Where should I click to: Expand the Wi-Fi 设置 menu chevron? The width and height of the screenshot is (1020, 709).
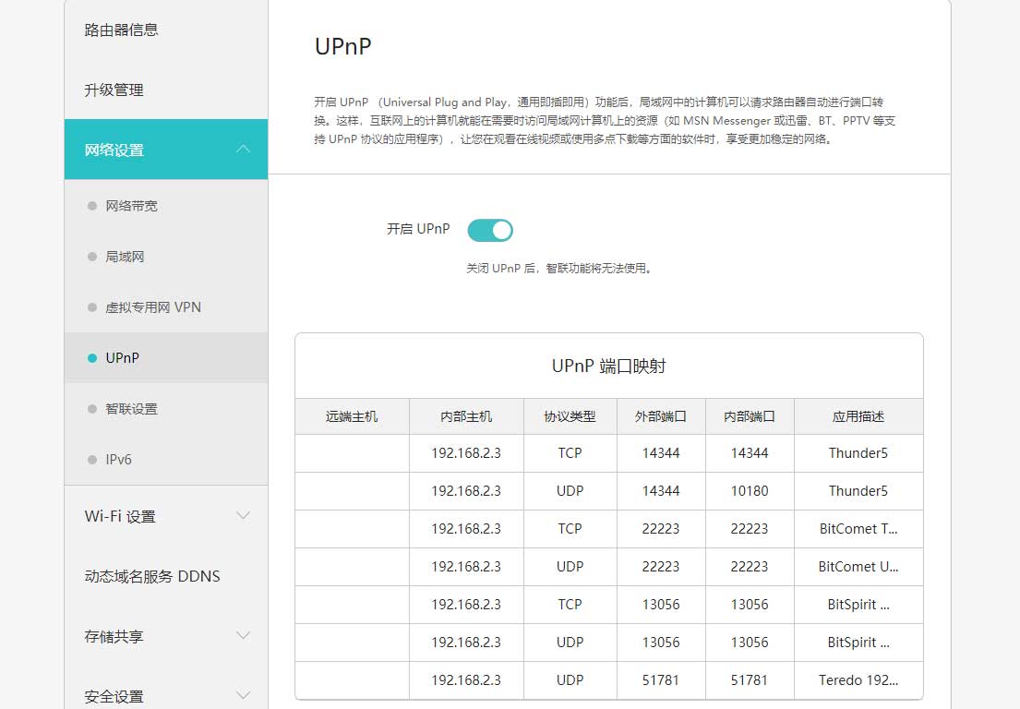[x=243, y=515]
